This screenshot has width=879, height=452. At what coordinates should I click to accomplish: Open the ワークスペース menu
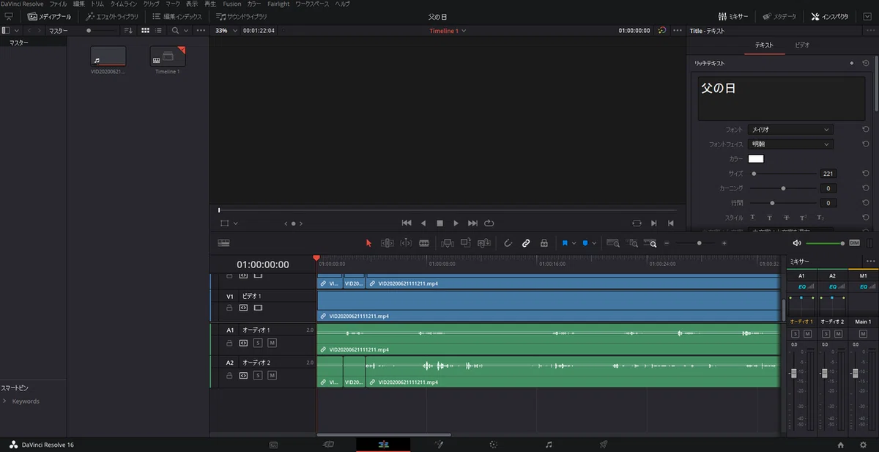click(x=312, y=4)
